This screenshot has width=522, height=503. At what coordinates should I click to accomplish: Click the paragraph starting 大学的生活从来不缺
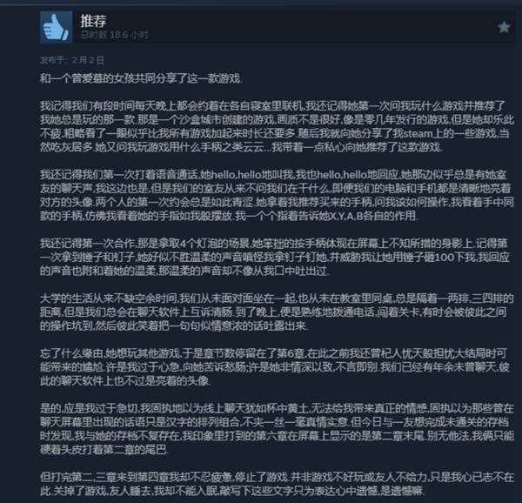coord(277,312)
